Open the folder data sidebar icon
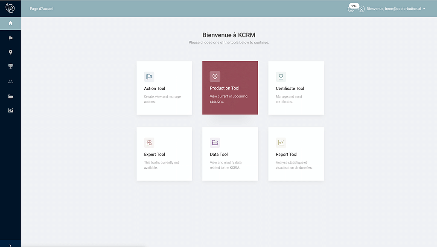Screen dimensions: 437x247 coord(10,96)
